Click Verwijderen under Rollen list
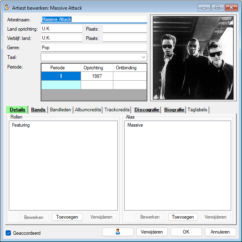 pyautogui.click(x=101, y=217)
